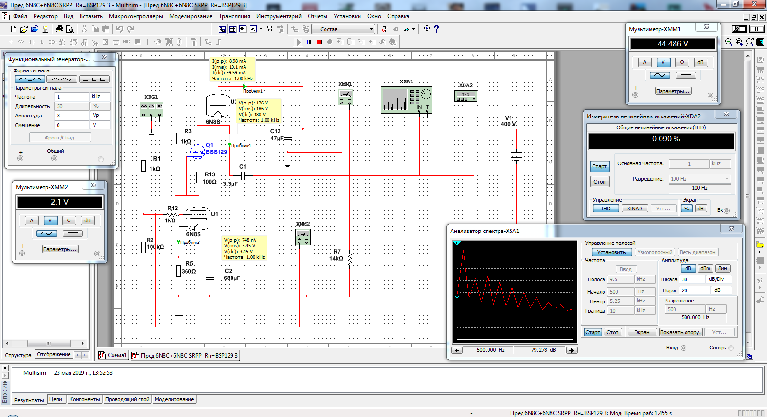Viewport: 767px width, 417px height.
Task: Click Стоп in distortion analyzer XDA2
Action: point(600,182)
